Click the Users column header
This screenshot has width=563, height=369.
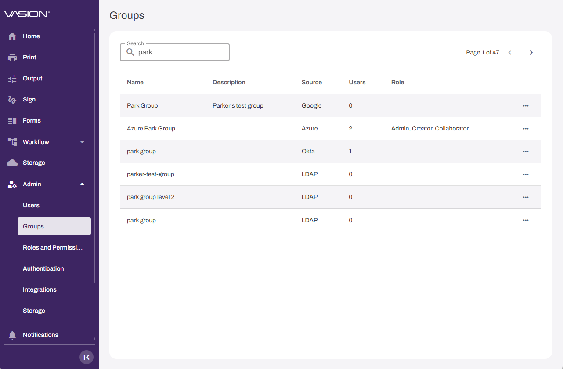tap(357, 83)
